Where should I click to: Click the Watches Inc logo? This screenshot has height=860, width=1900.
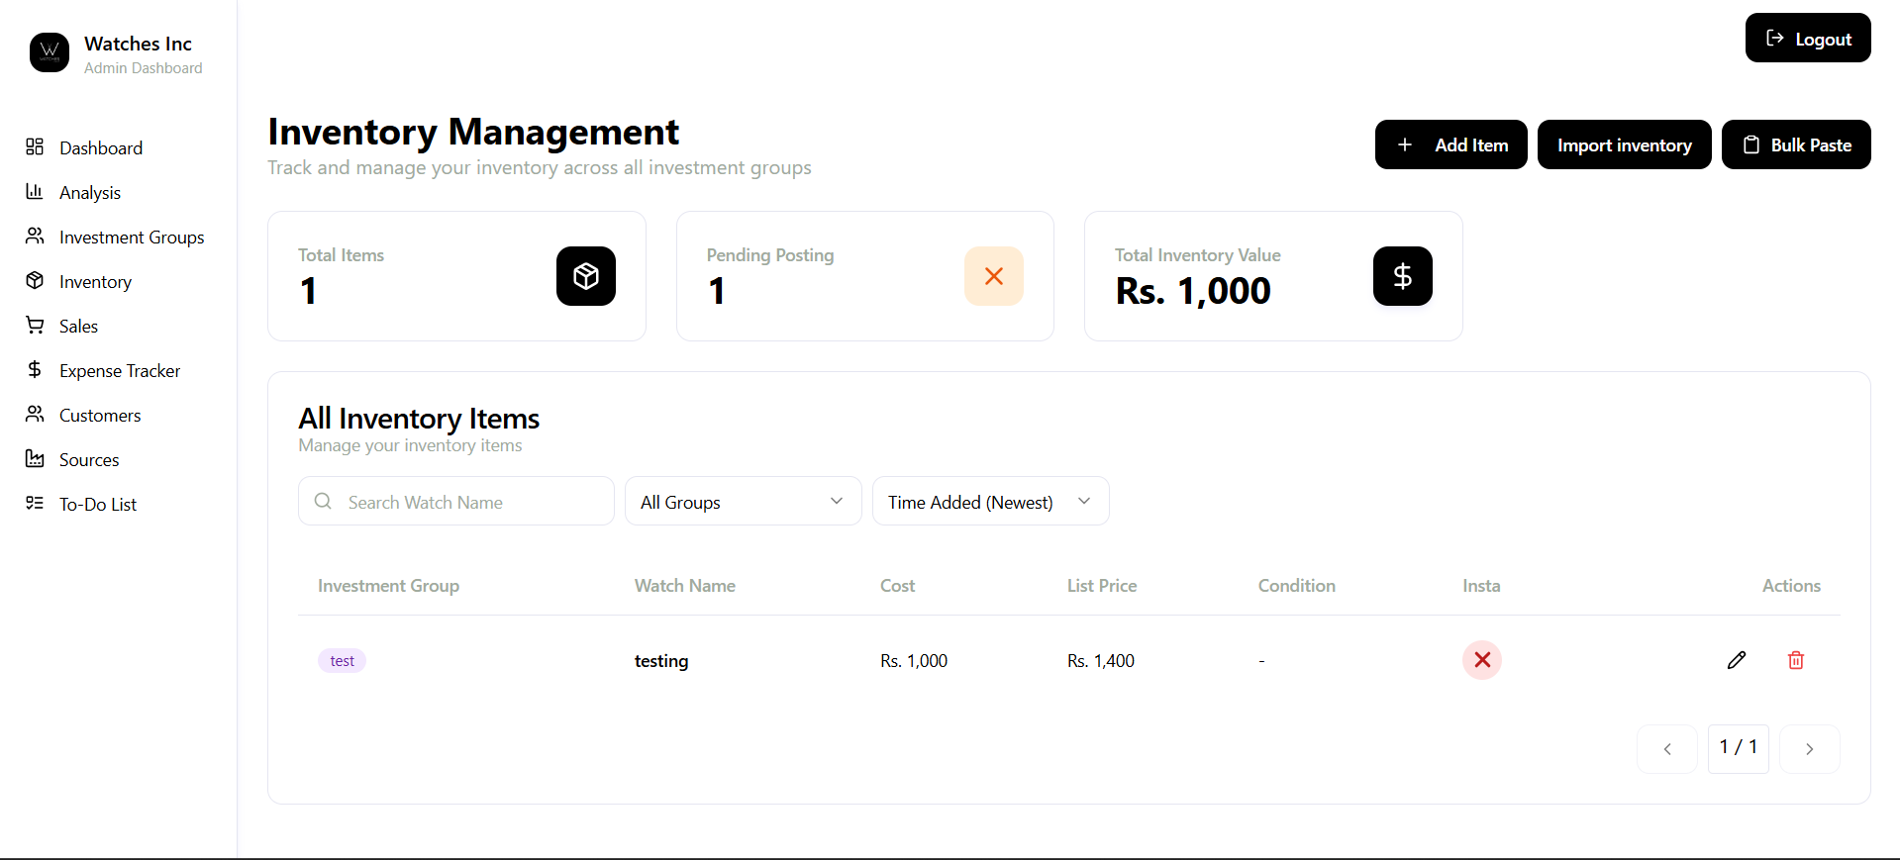(50, 52)
